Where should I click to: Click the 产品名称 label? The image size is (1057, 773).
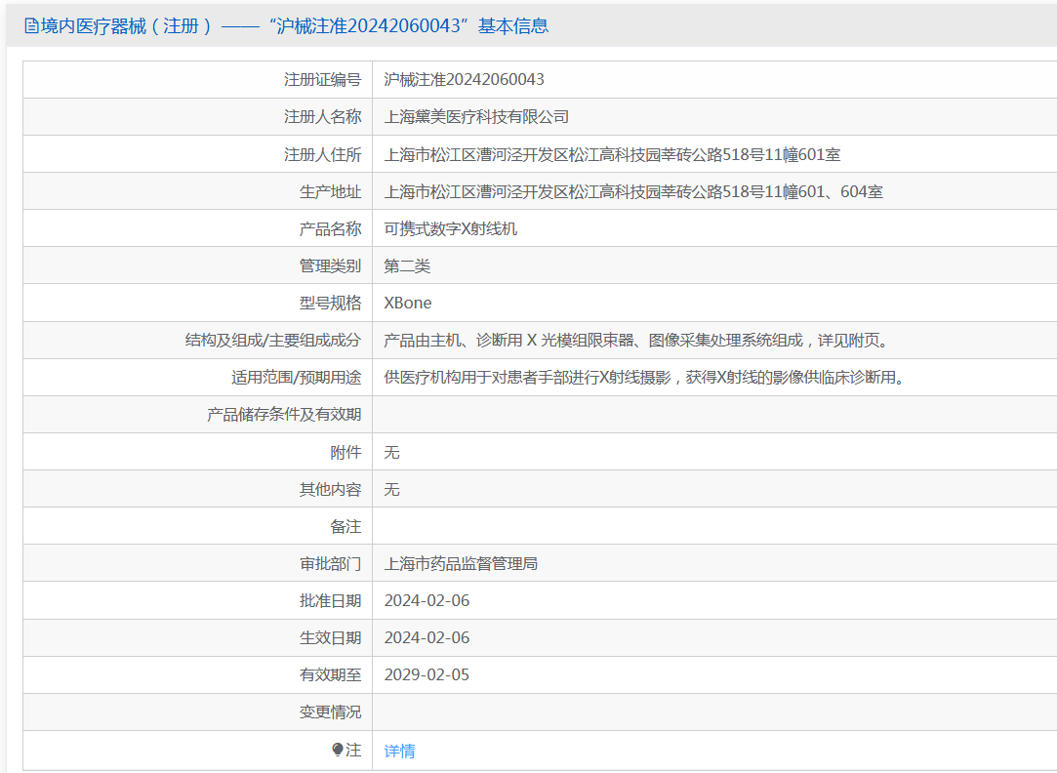pos(330,229)
